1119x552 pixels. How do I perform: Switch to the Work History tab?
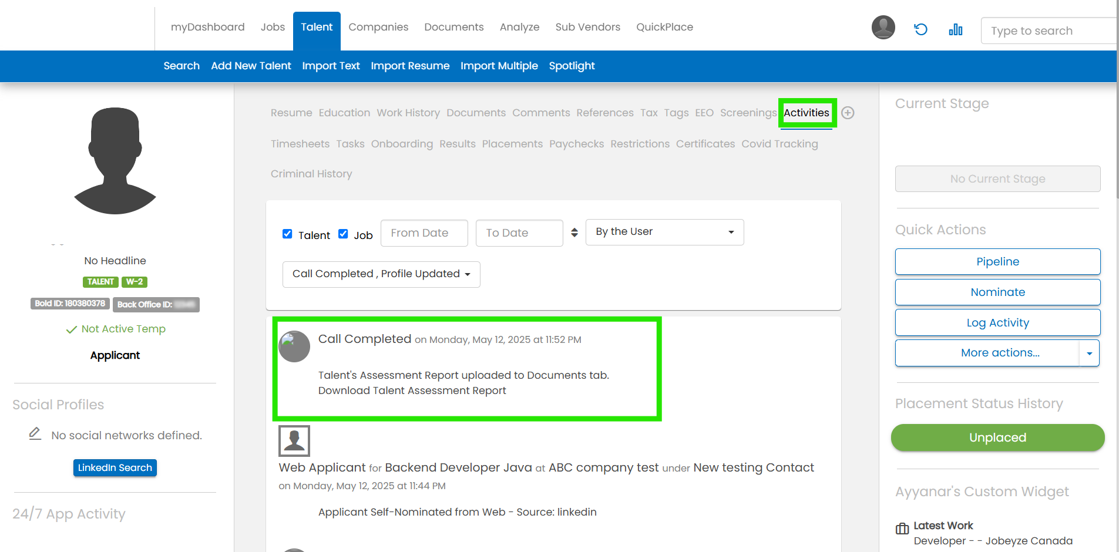point(408,113)
